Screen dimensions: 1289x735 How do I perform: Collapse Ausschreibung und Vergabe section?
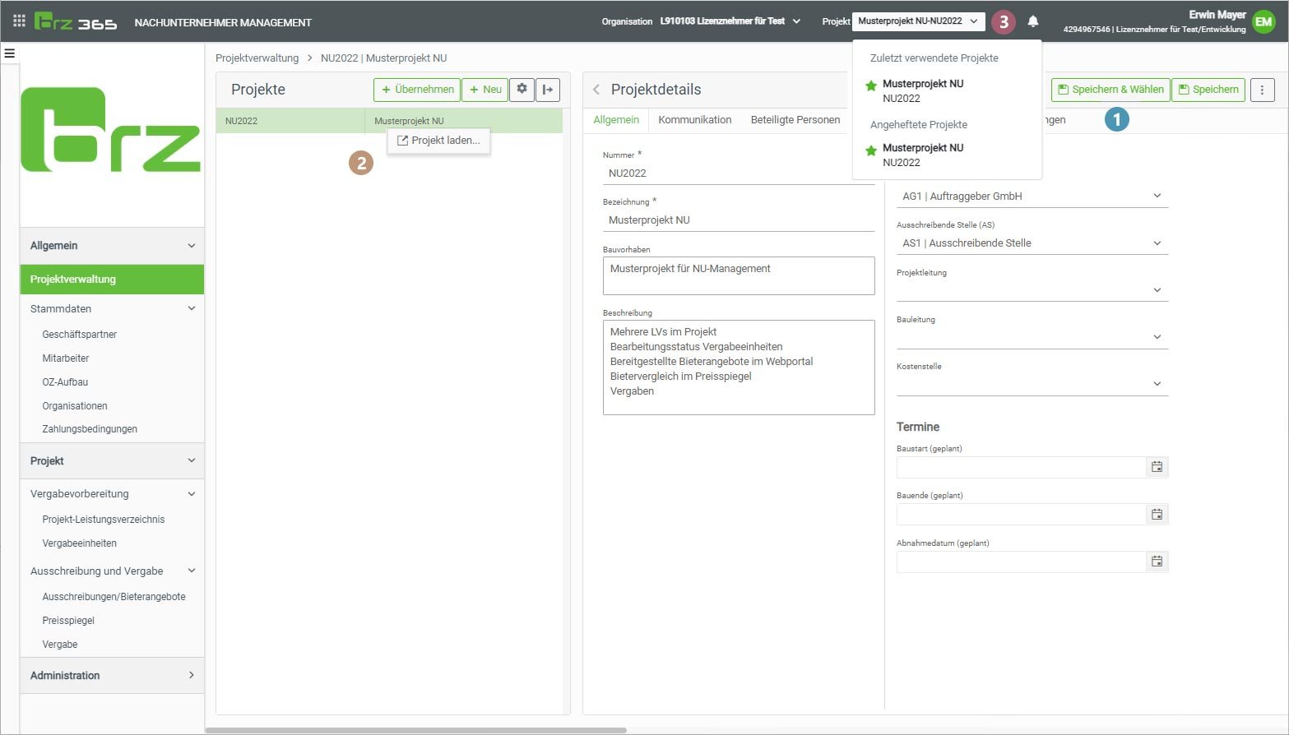click(x=112, y=571)
